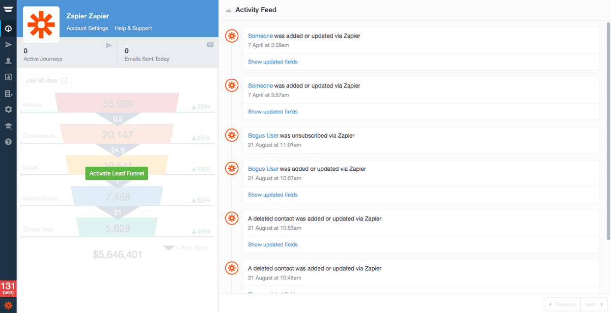
Task: Click the 21 August at 11:01am timestamp
Action: (274, 145)
